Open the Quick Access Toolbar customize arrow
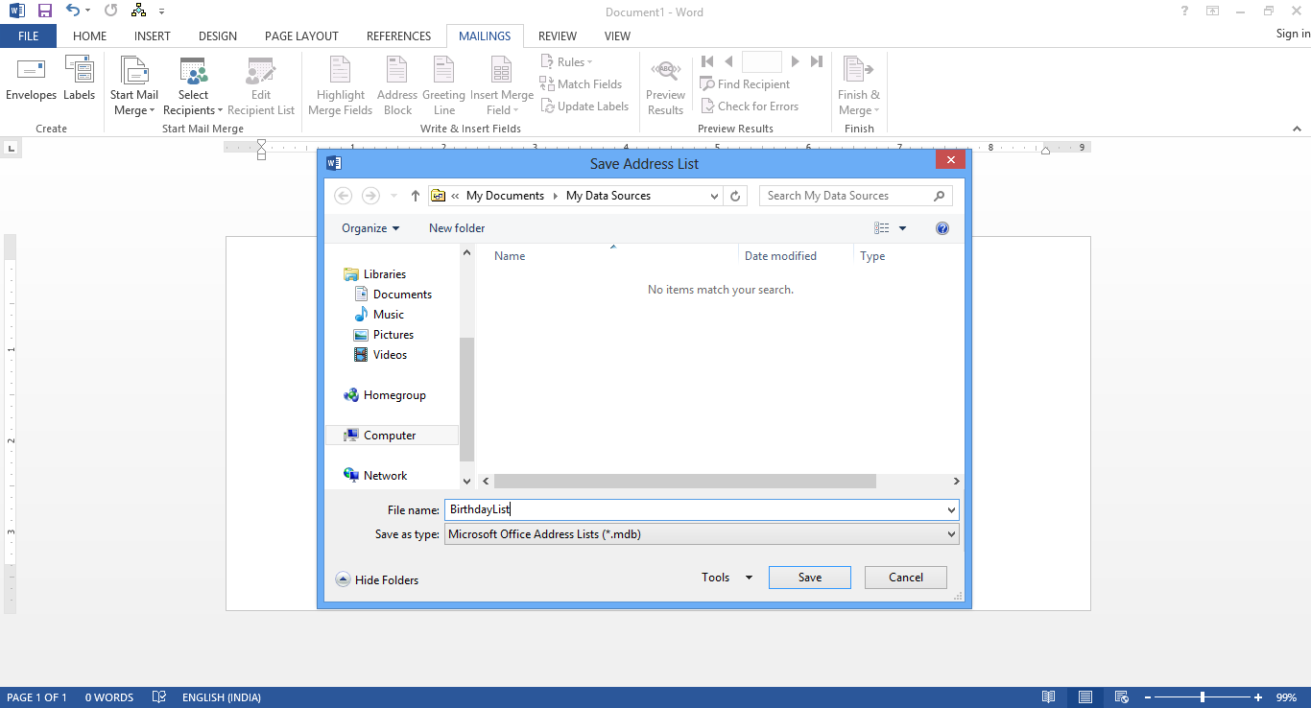The height and width of the screenshot is (708, 1311). point(161,12)
